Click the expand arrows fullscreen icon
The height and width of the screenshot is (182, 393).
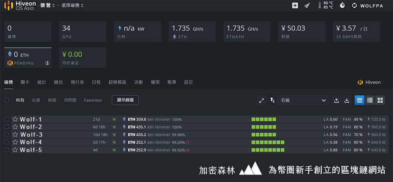(x=262, y=101)
